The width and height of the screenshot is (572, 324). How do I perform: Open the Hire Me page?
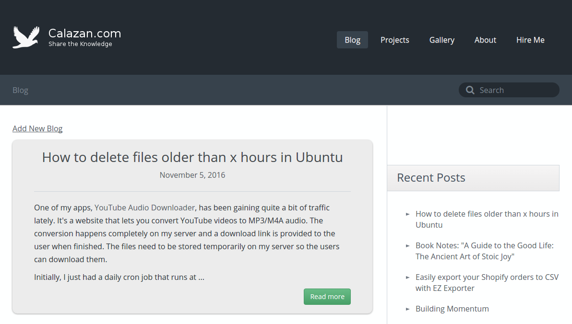[530, 40]
